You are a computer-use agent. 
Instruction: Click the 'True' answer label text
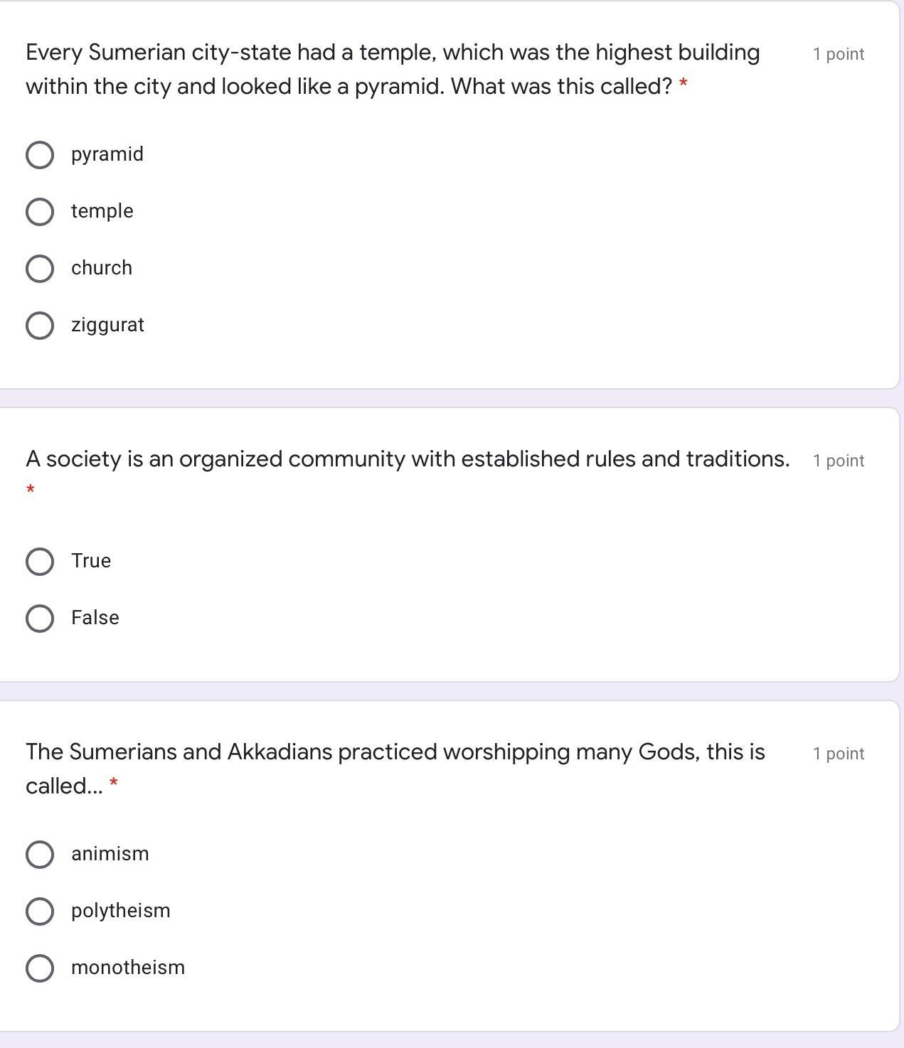[x=91, y=561]
